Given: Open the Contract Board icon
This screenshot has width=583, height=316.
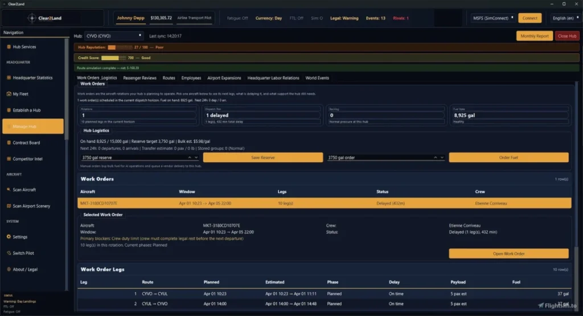Looking at the screenshot, I should [9, 142].
